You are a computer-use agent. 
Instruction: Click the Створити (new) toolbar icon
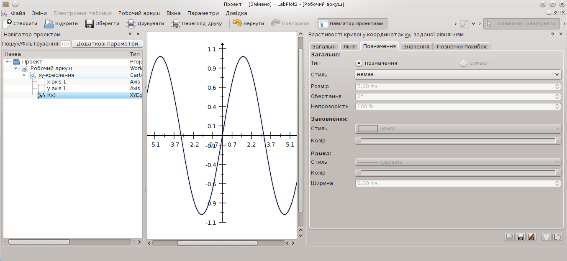point(7,23)
